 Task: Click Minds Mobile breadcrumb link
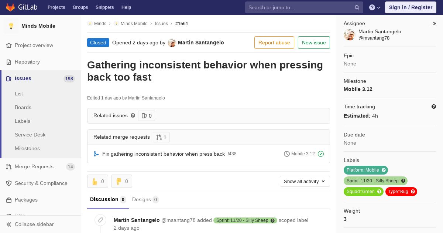tap(134, 24)
